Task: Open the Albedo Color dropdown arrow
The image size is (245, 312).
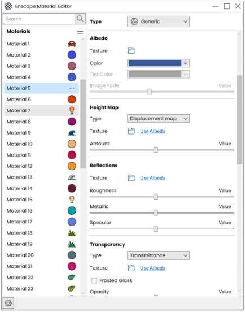Action: pos(185,63)
